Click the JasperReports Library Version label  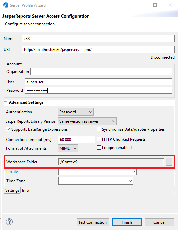tap(31, 121)
